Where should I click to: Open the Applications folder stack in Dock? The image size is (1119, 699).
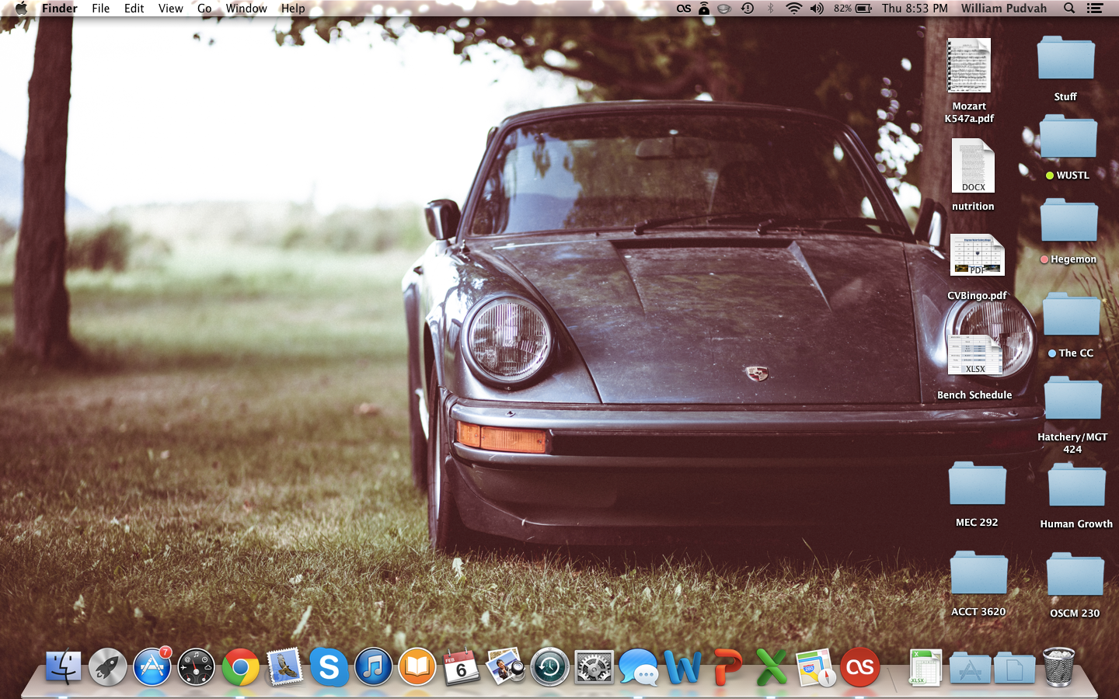coord(970,669)
